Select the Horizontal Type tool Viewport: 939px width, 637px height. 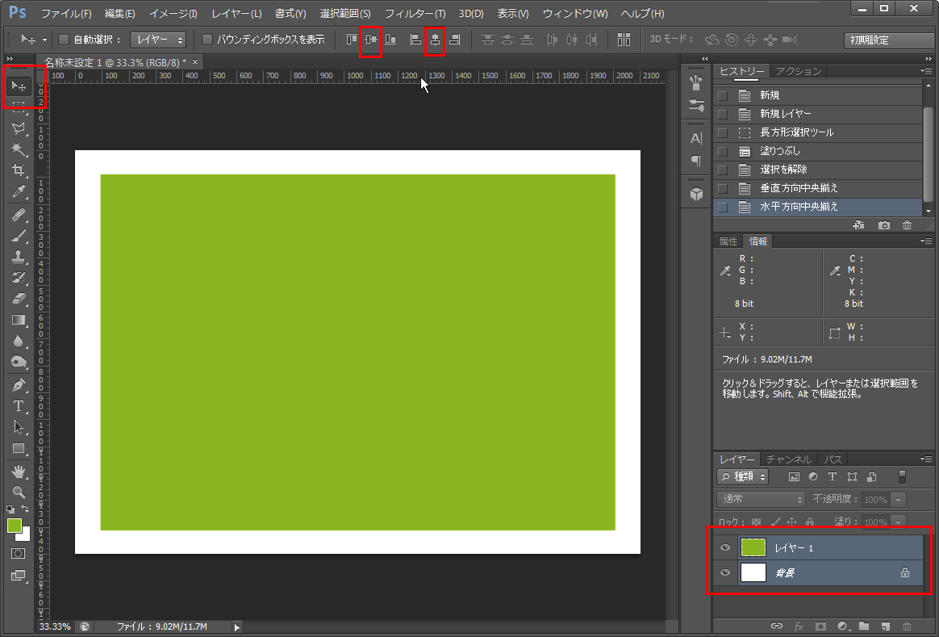pyautogui.click(x=19, y=406)
